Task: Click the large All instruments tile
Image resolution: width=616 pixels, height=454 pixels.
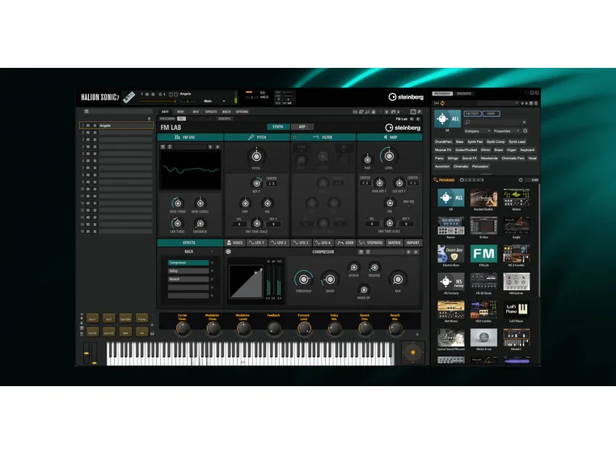Action: tap(447, 119)
